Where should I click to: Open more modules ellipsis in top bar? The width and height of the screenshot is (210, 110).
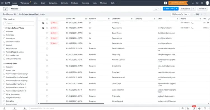coord(119,3)
